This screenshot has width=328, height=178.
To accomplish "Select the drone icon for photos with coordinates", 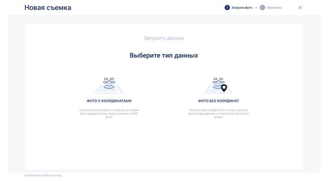I will [x=109, y=85].
